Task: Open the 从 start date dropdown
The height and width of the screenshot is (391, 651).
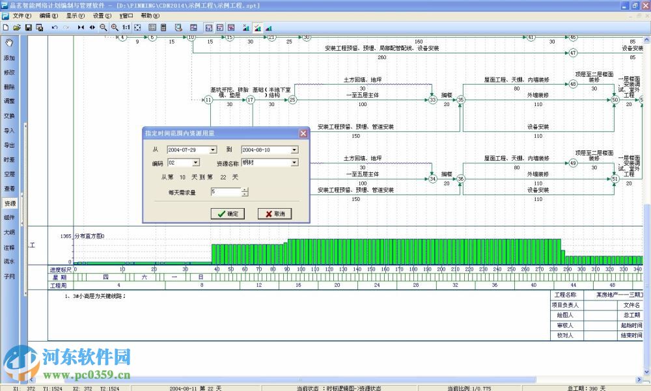Action: pos(213,150)
